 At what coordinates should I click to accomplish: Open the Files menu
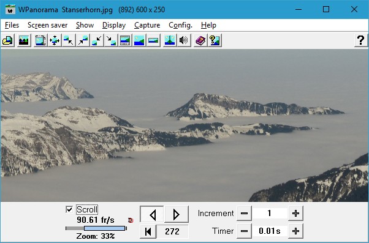click(12, 25)
